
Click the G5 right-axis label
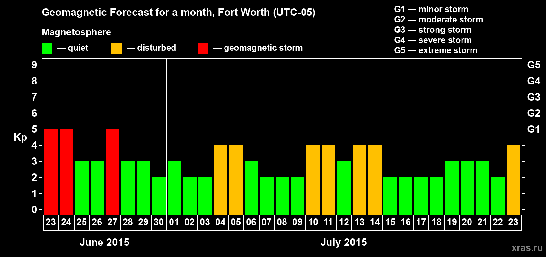pyautogui.click(x=534, y=65)
